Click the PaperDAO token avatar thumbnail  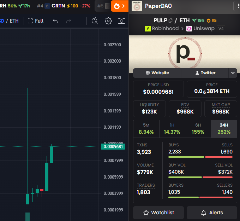pos(137,6)
